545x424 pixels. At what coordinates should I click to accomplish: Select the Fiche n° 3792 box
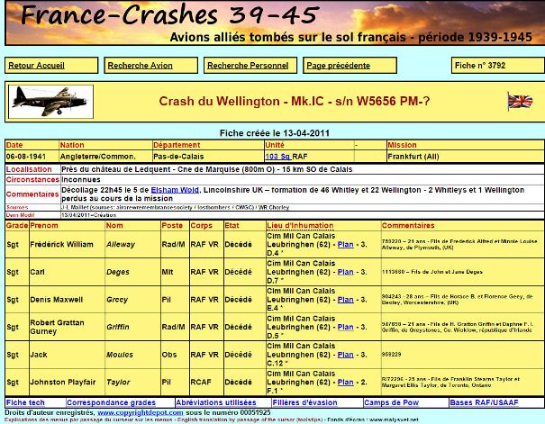coord(498,66)
